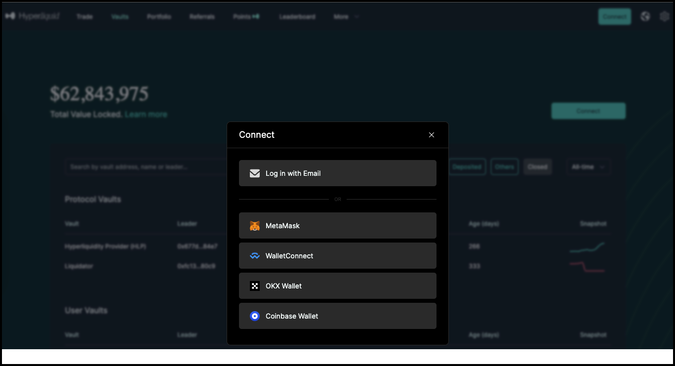Open language selector globe icon
675x366 pixels.
click(x=645, y=16)
